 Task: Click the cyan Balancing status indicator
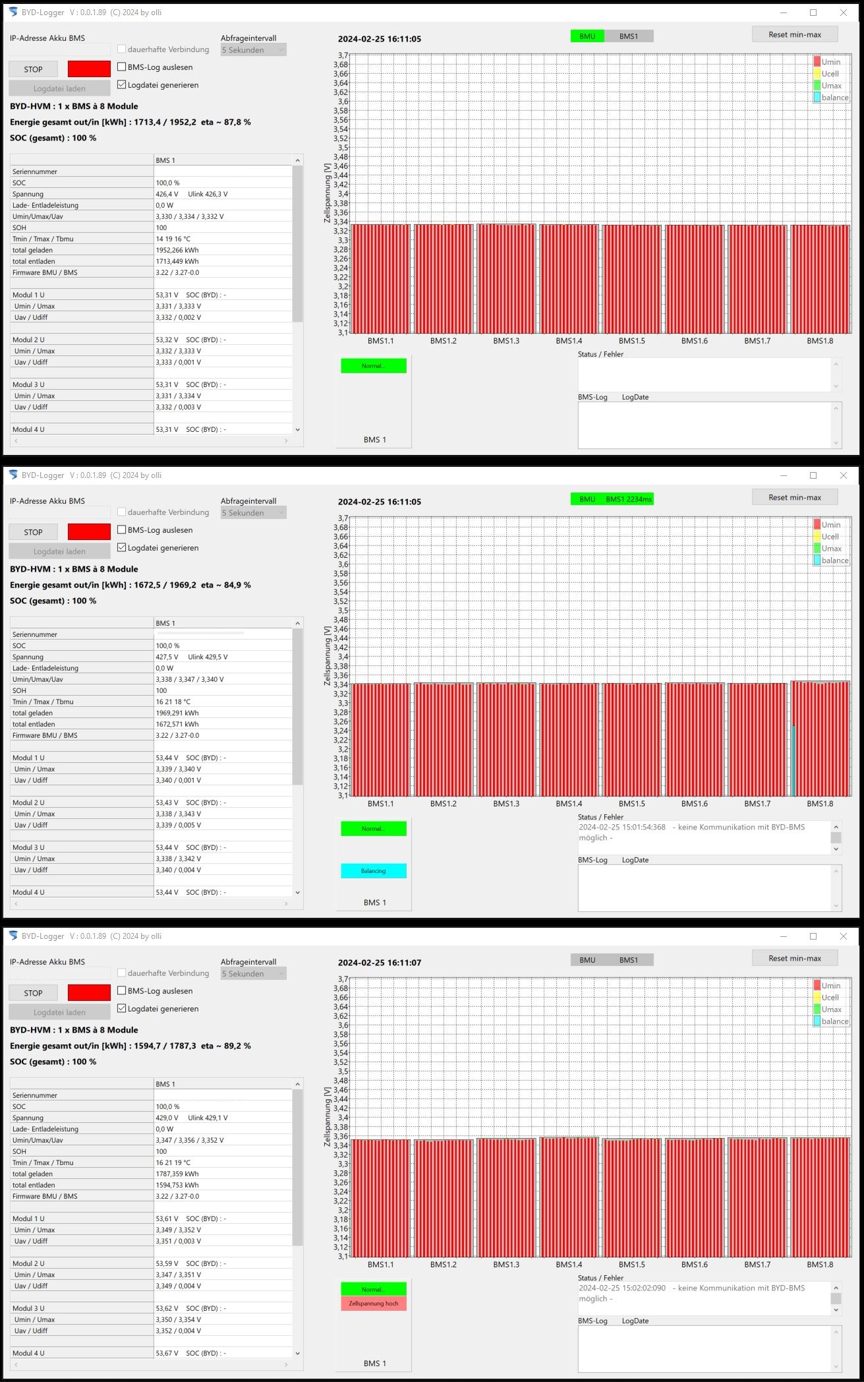coord(373,871)
